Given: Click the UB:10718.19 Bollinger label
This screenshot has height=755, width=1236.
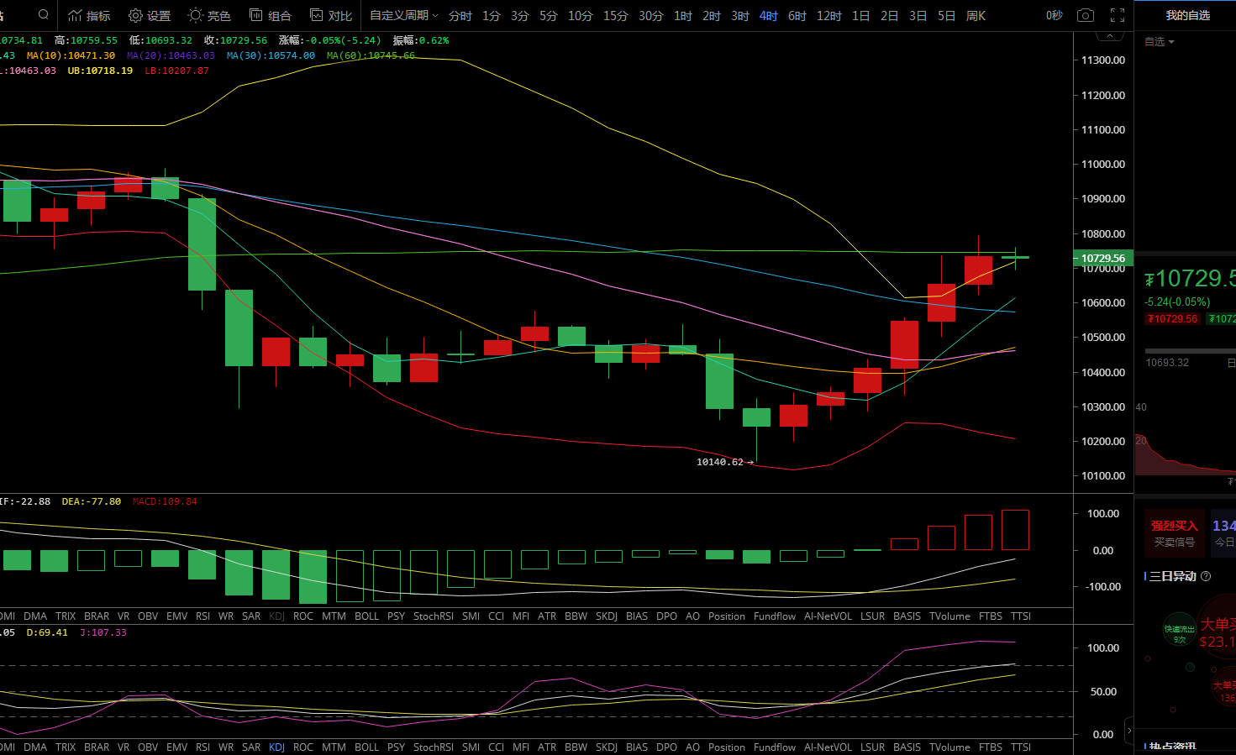Looking at the screenshot, I should click(100, 71).
